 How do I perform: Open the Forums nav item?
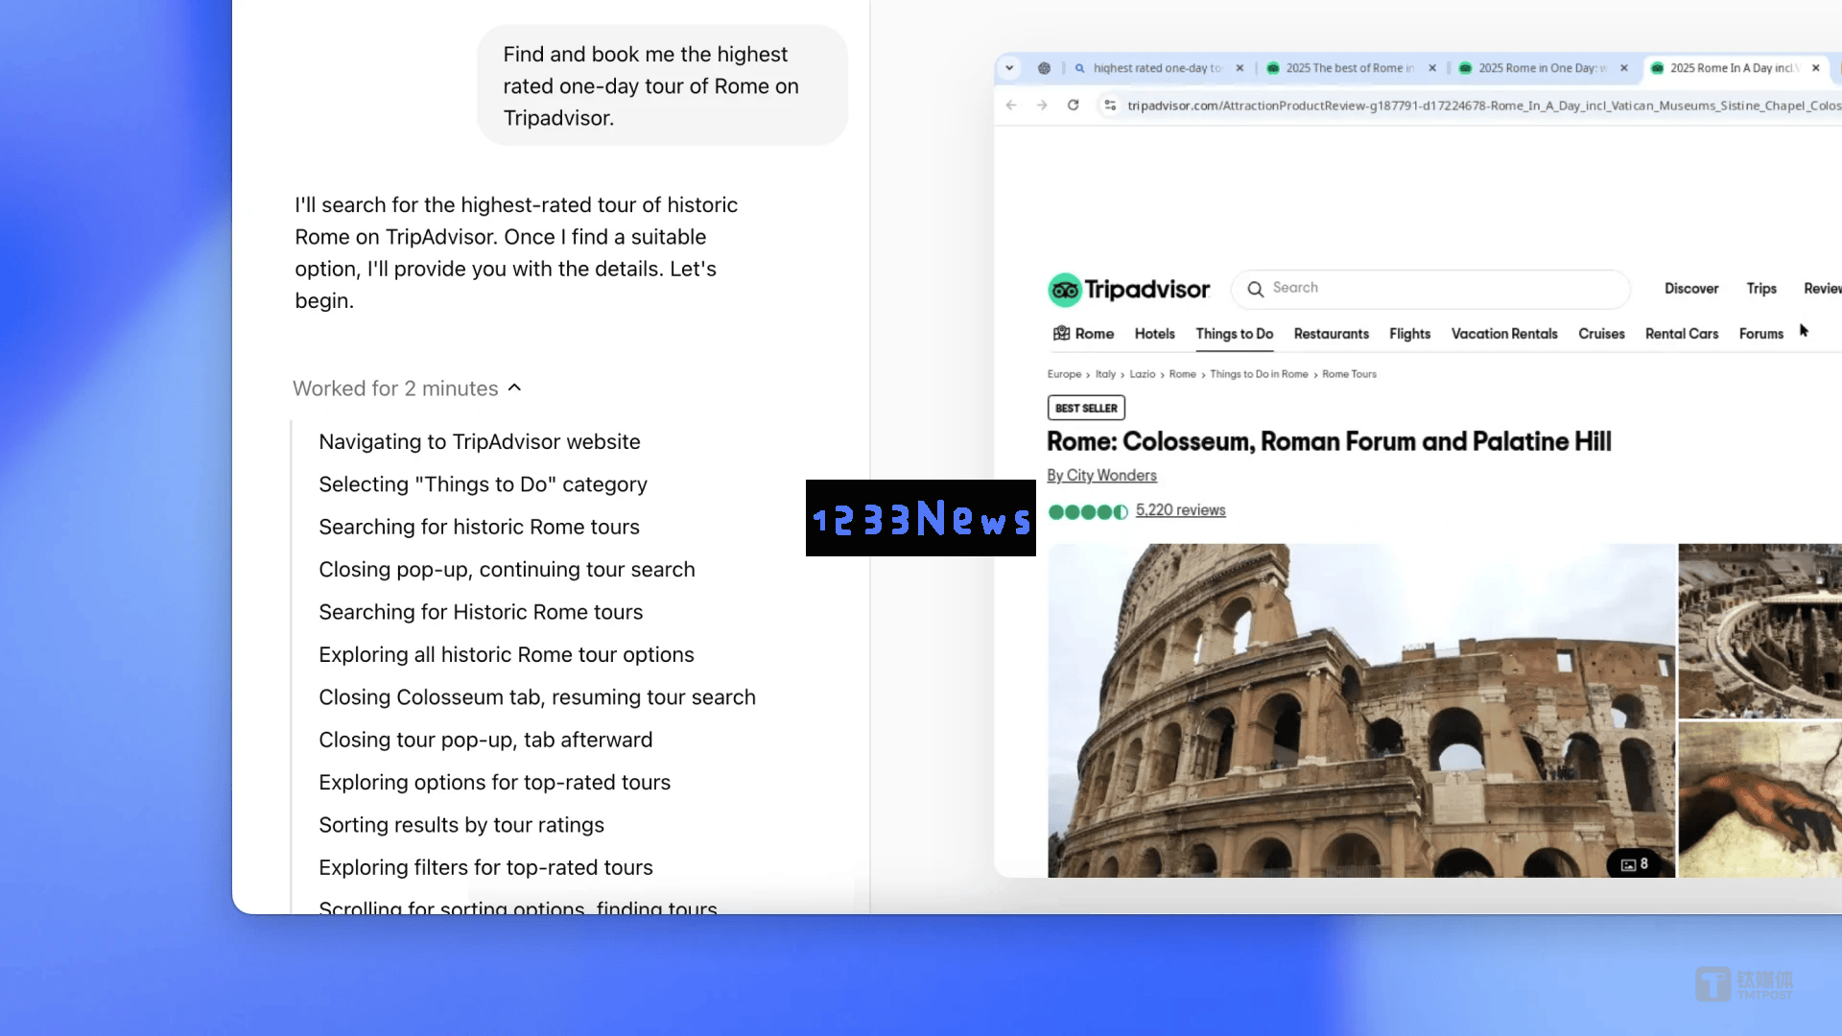[x=1761, y=334]
